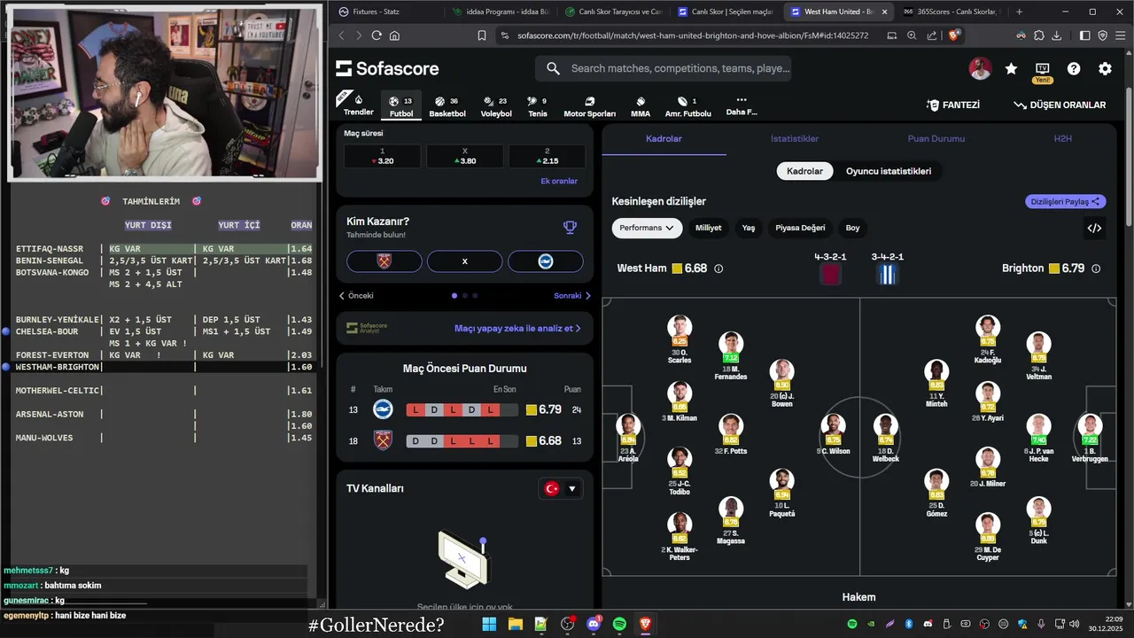
Task: Select the Amr. Futbolu icon
Action: 682,101
